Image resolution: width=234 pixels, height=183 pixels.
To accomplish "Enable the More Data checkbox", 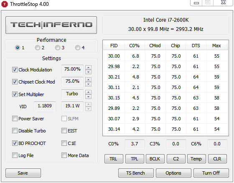I will (64, 155).
